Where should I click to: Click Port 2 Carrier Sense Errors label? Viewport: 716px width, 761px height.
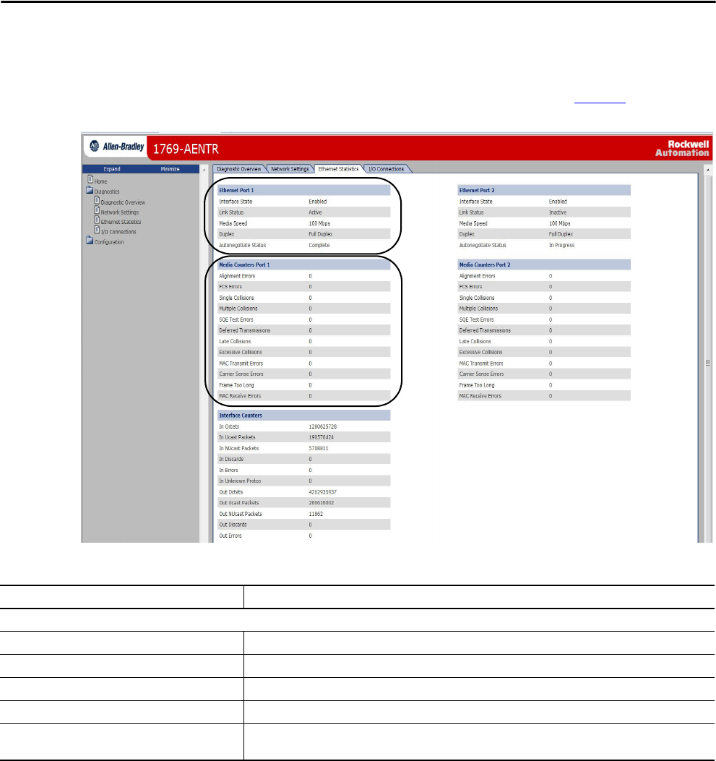click(x=482, y=374)
